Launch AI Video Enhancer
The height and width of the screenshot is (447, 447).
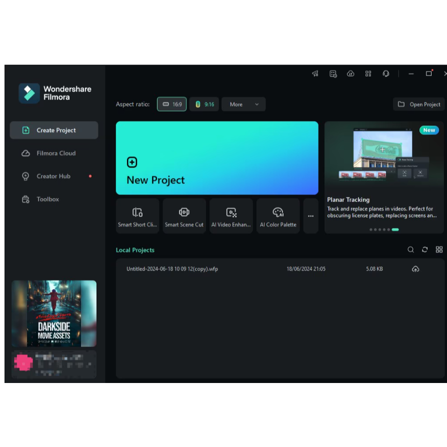click(x=231, y=215)
